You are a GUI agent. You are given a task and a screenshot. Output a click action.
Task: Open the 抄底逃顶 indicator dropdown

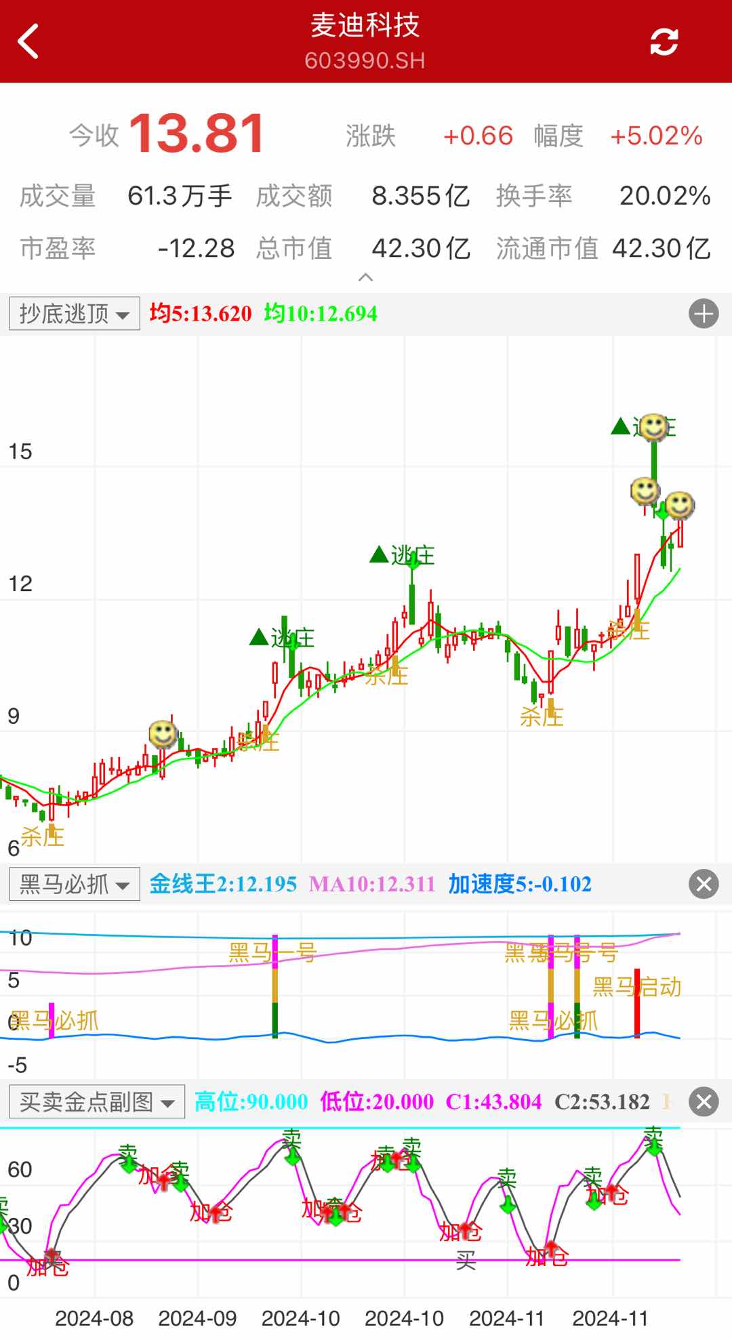pos(75,314)
